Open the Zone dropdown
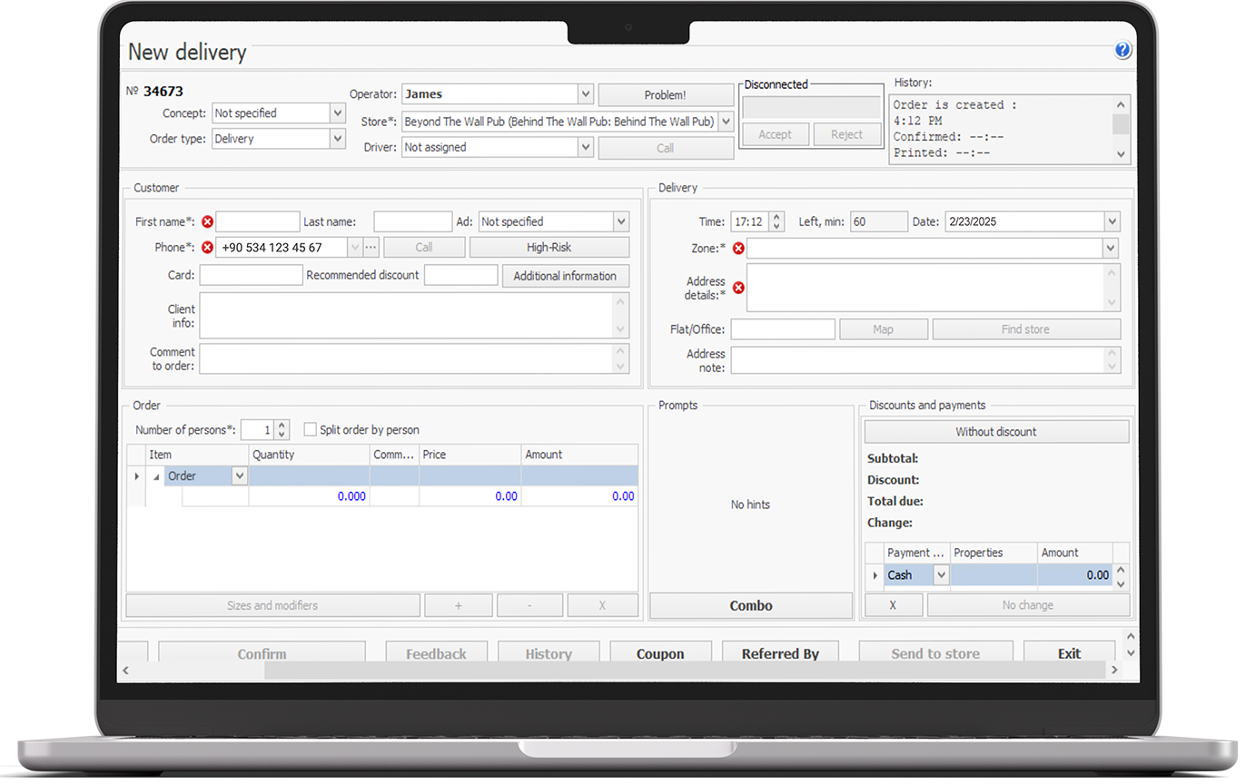Viewport: 1256px width, 784px height. [x=1110, y=249]
